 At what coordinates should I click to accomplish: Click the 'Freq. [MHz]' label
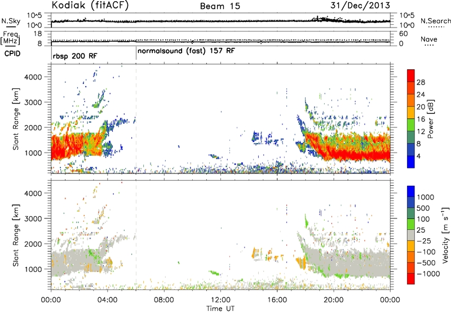tap(10, 38)
